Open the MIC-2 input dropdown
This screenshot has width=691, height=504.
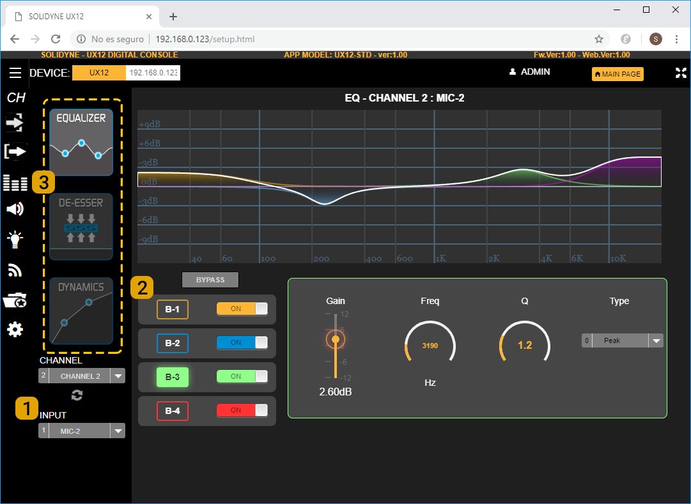coord(120,431)
